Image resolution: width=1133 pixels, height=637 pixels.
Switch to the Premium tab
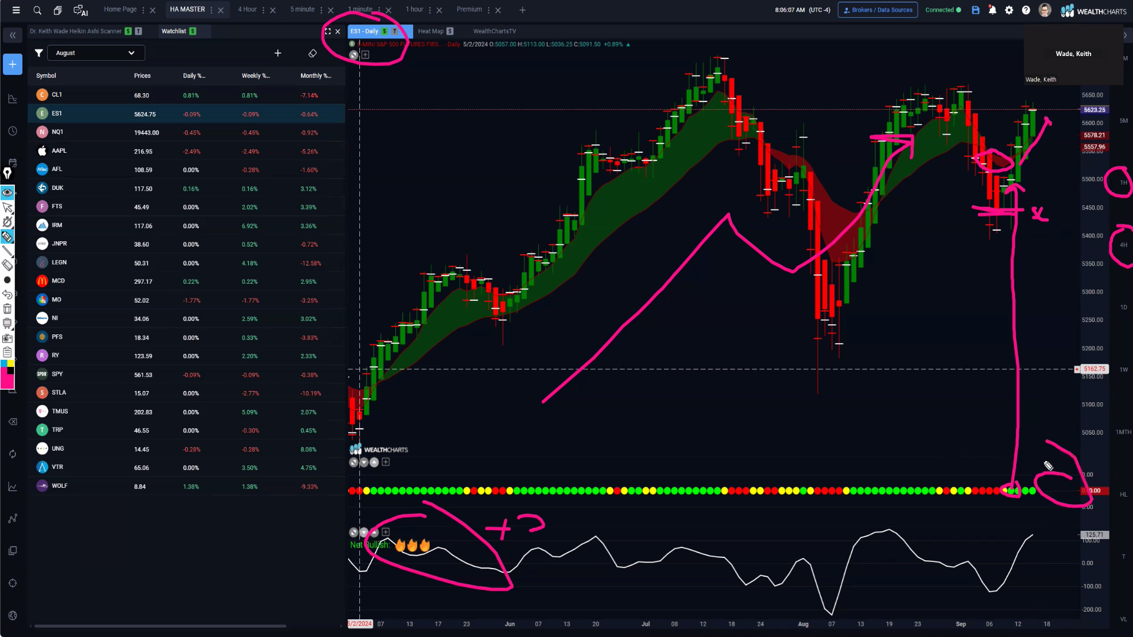(x=469, y=9)
